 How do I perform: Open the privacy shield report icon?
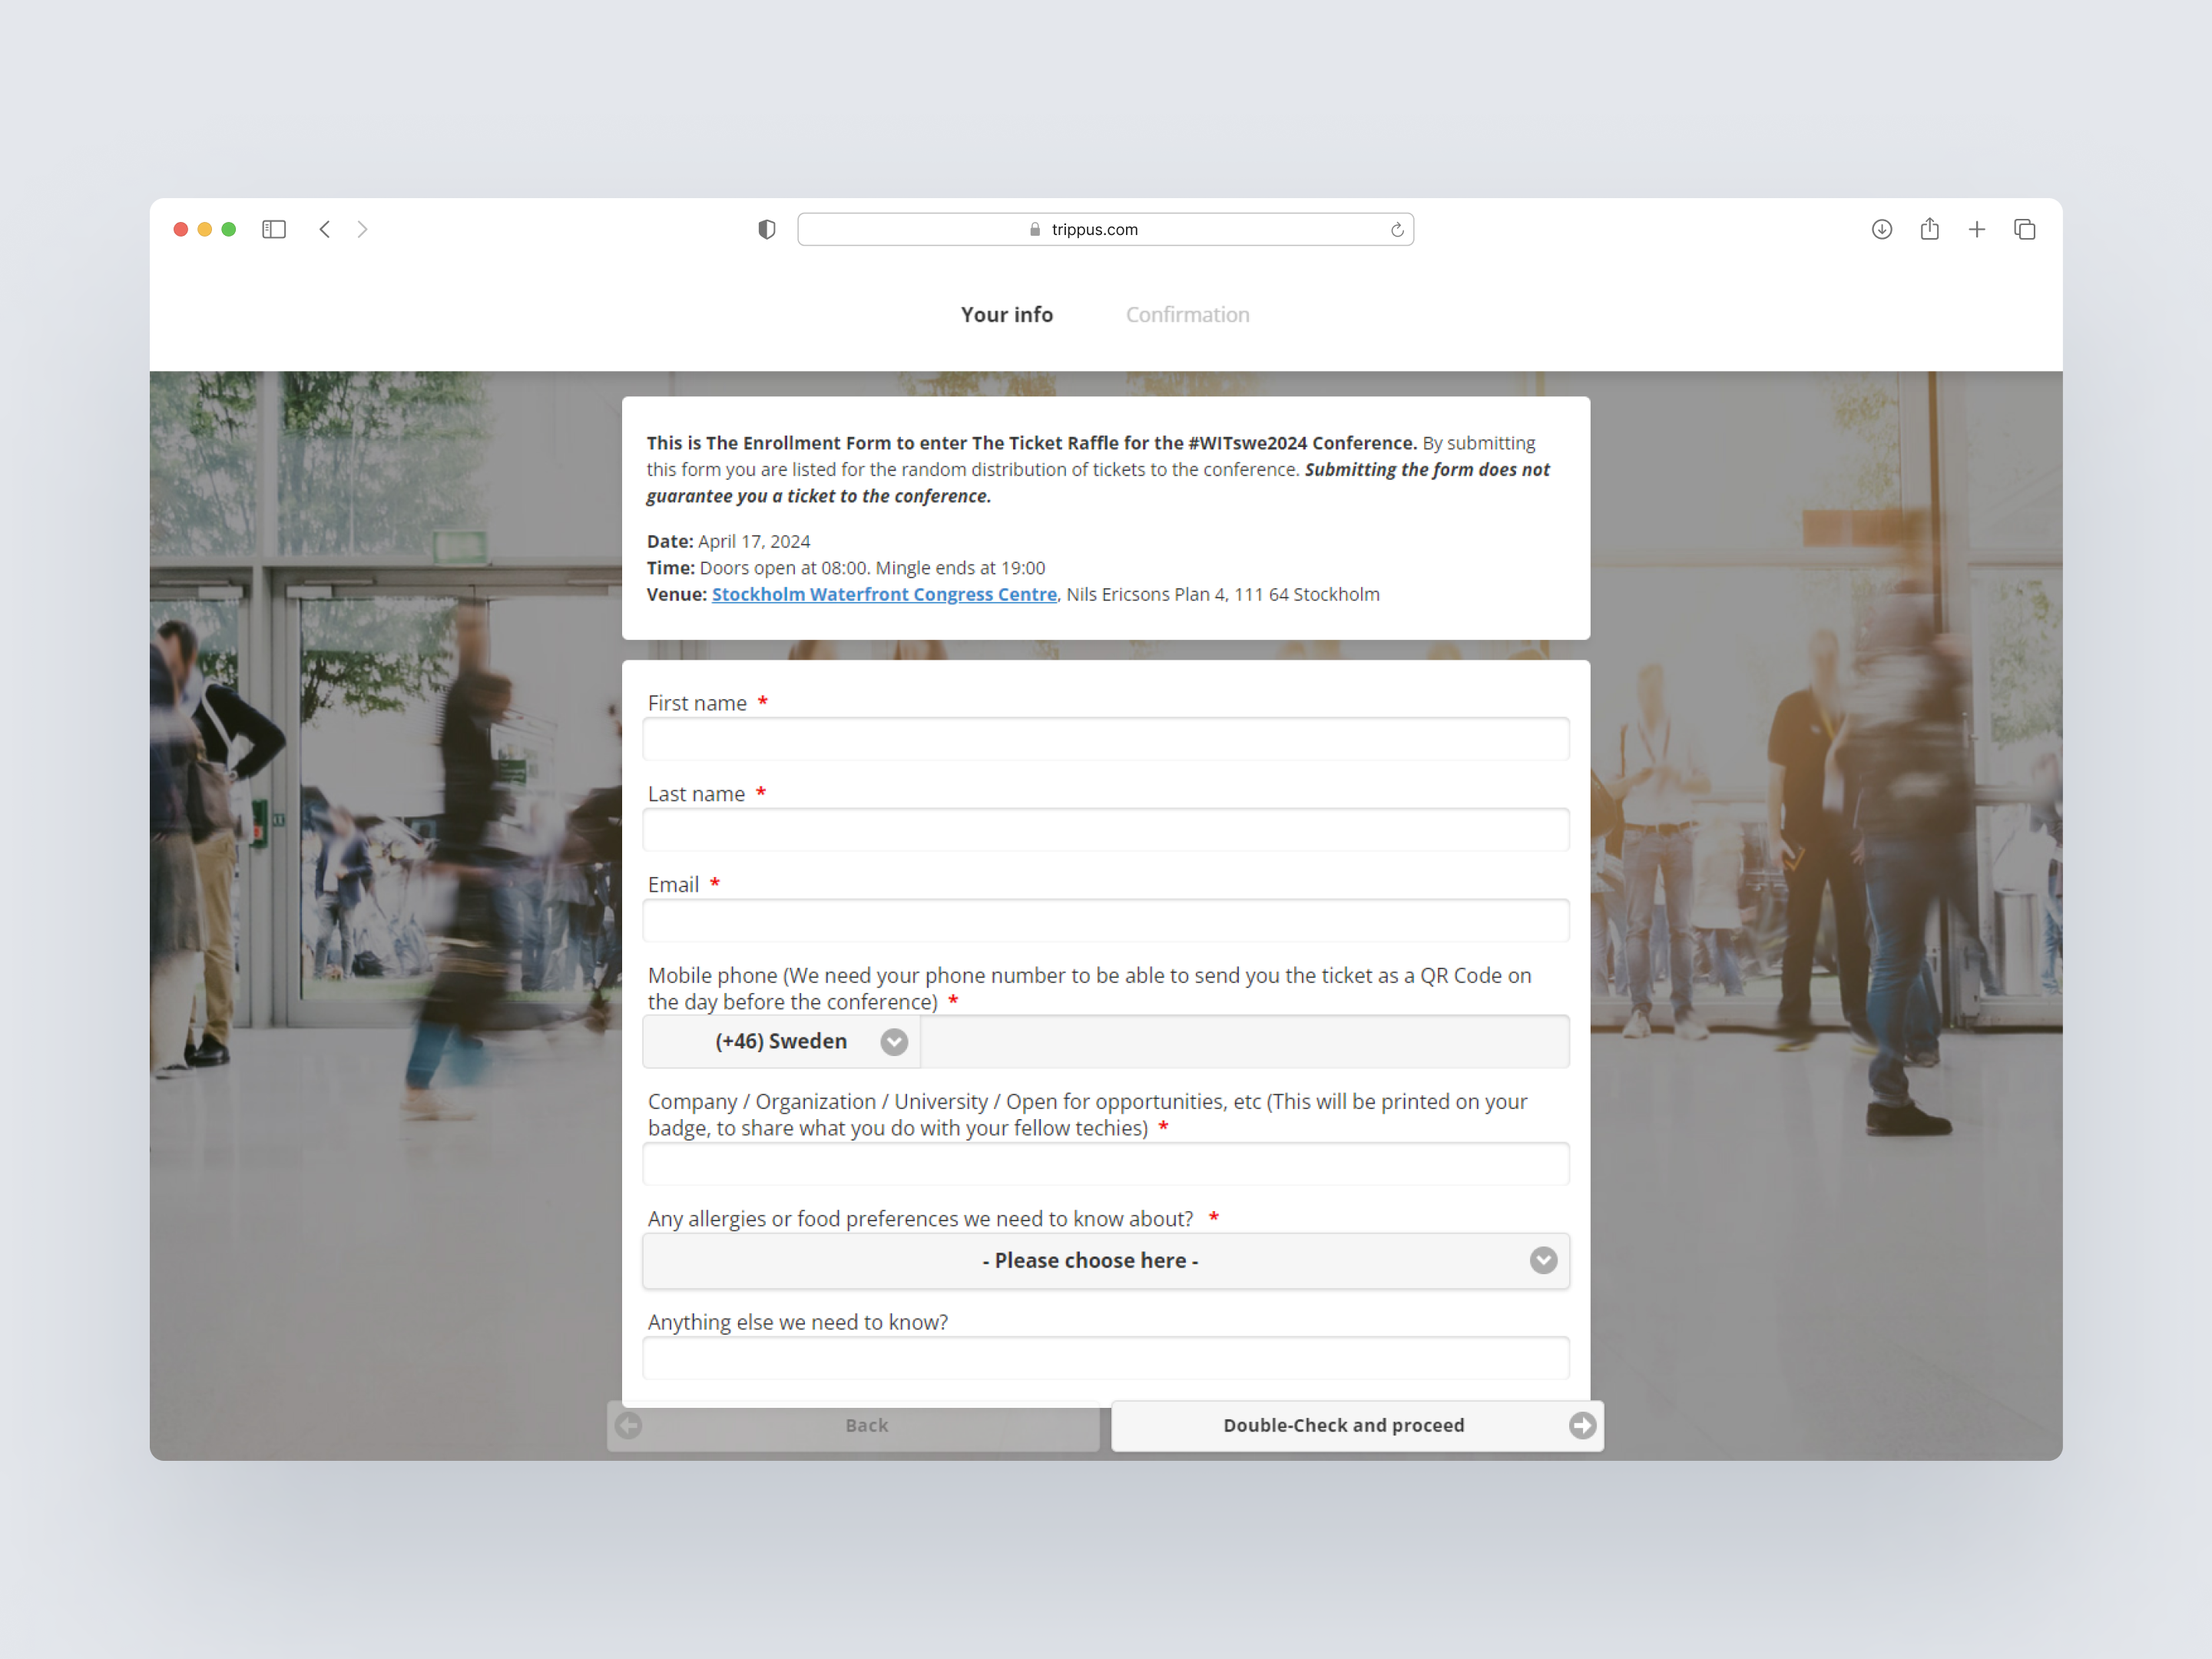pyautogui.click(x=767, y=229)
